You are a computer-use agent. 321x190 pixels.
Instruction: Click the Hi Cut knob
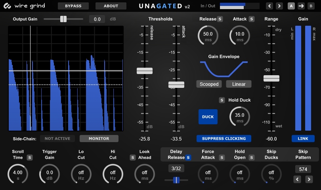click(x=113, y=174)
